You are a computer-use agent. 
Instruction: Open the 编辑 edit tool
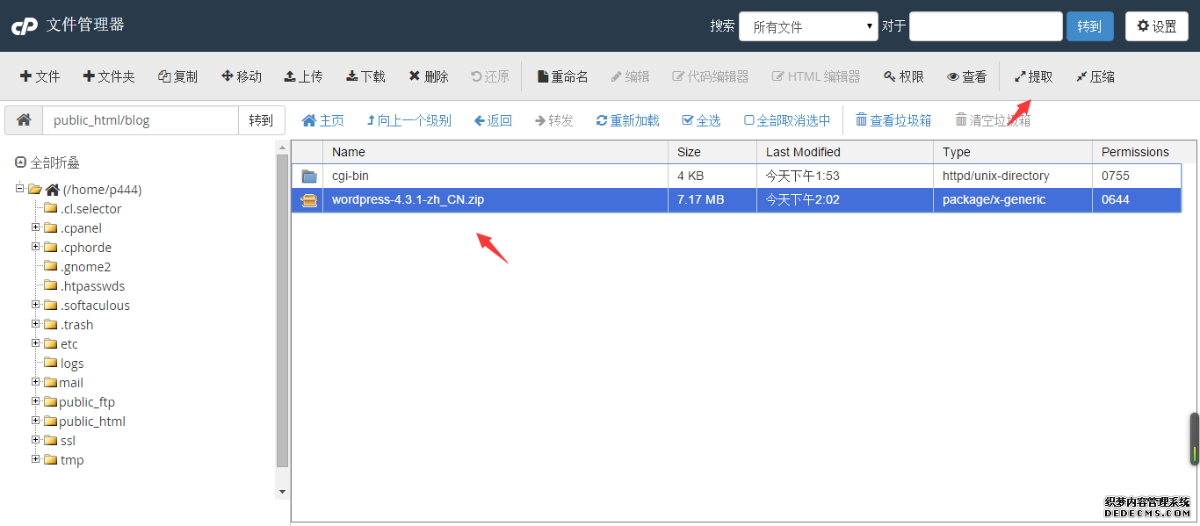(630, 76)
